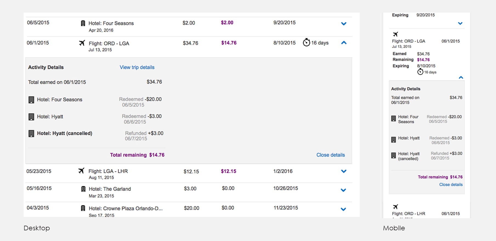Click the airplane icon for Flight ORD - LGA on desktop
This screenshot has height=241, width=496.
point(82,43)
